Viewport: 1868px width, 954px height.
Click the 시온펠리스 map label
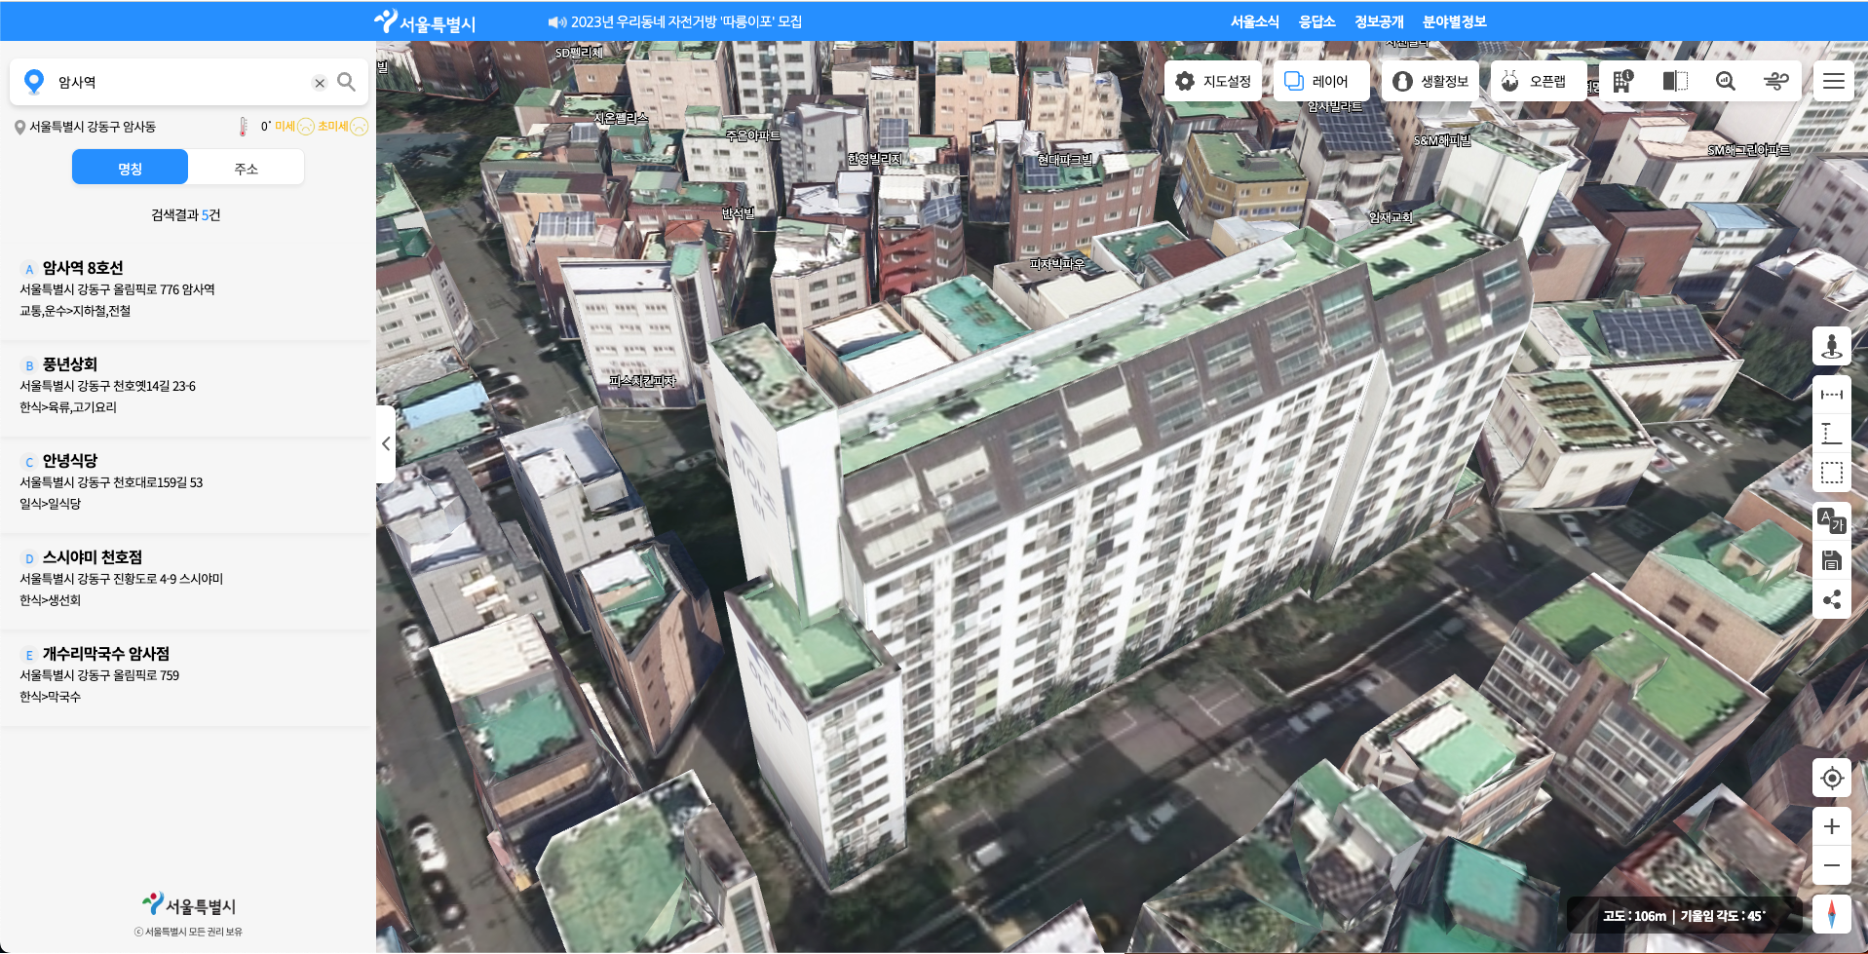point(621,118)
